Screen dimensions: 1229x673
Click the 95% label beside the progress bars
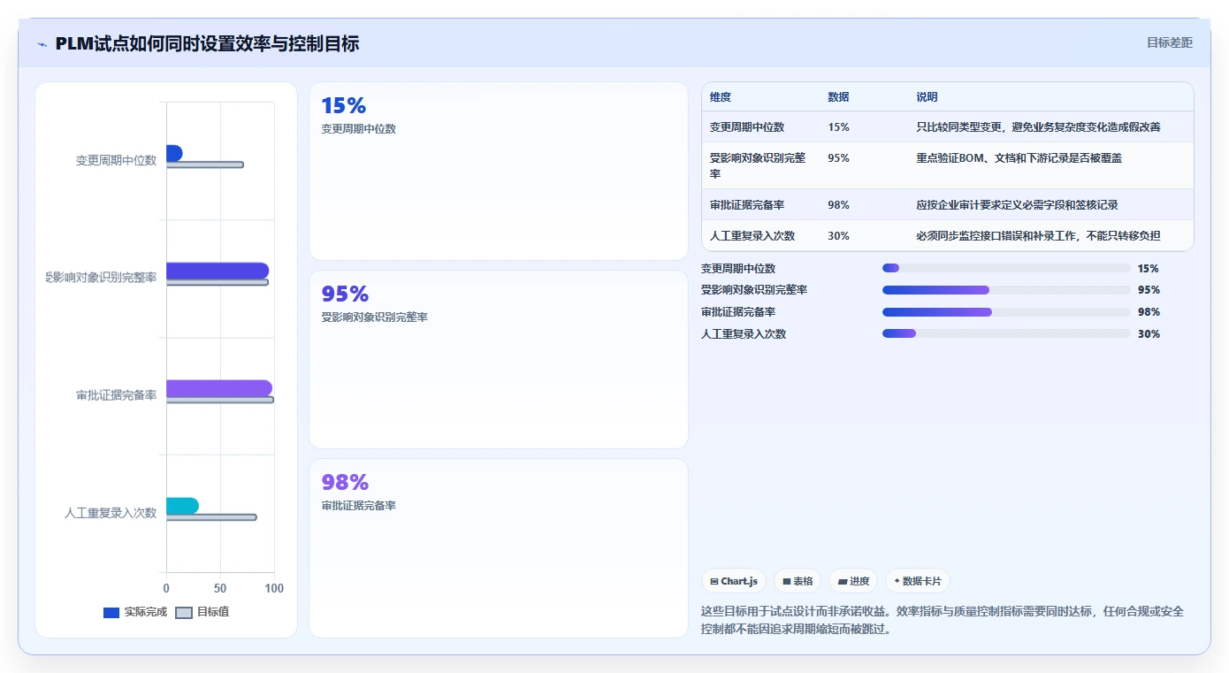point(1149,290)
